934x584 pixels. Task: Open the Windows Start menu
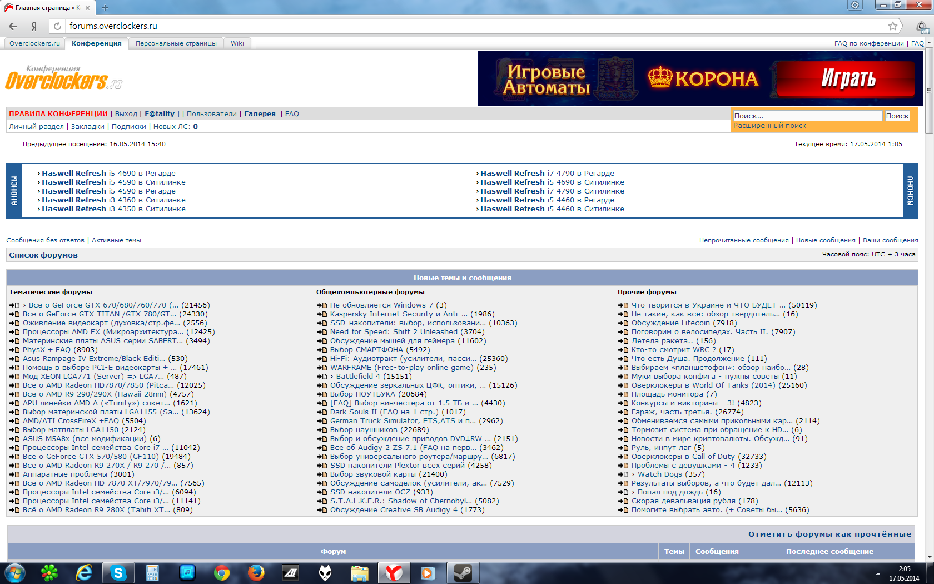pyautogui.click(x=15, y=573)
